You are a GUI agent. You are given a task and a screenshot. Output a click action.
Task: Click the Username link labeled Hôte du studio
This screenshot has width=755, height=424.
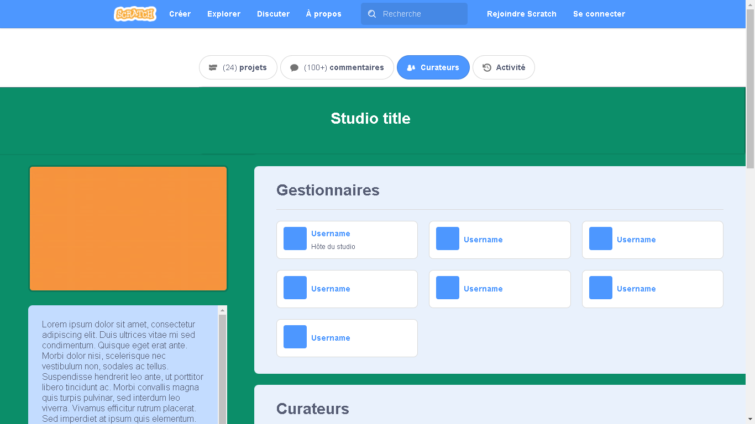[x=331, y=234]
